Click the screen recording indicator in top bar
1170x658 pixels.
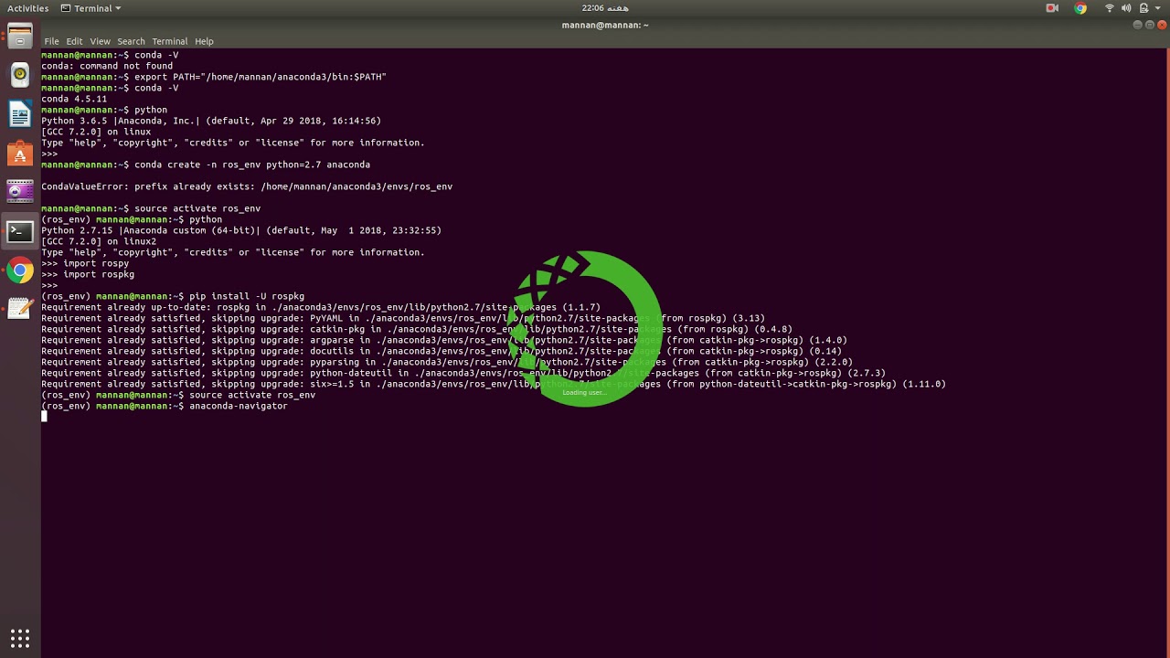coord(1052,8)
